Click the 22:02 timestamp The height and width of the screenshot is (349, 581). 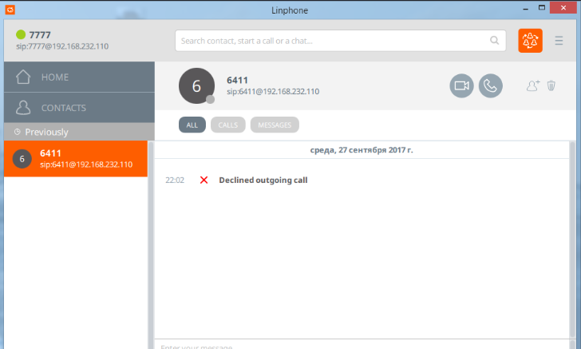coord(175,180)
